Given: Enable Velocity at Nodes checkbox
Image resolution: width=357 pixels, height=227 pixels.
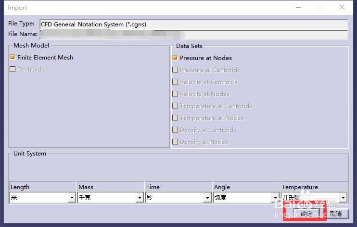Looking at the screenshot, I should (x=175, y=94).
